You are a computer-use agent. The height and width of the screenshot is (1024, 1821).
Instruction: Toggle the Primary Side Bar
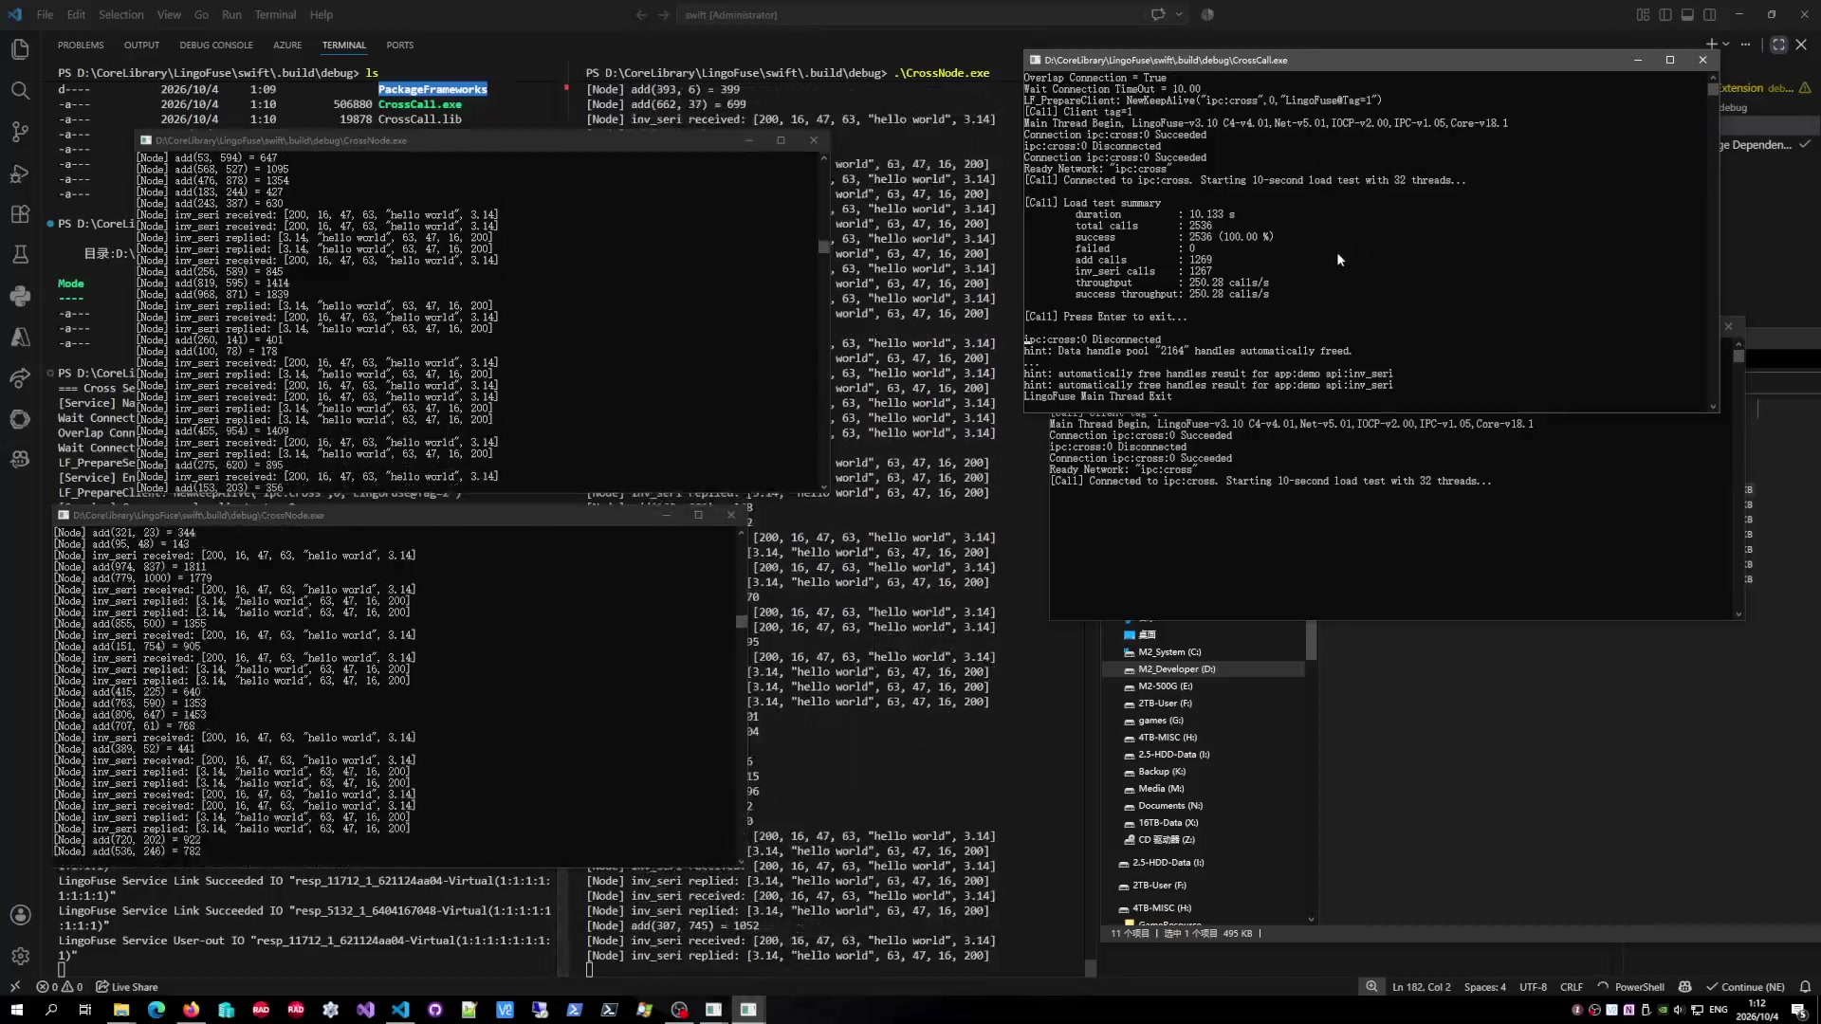[1665, 14]
